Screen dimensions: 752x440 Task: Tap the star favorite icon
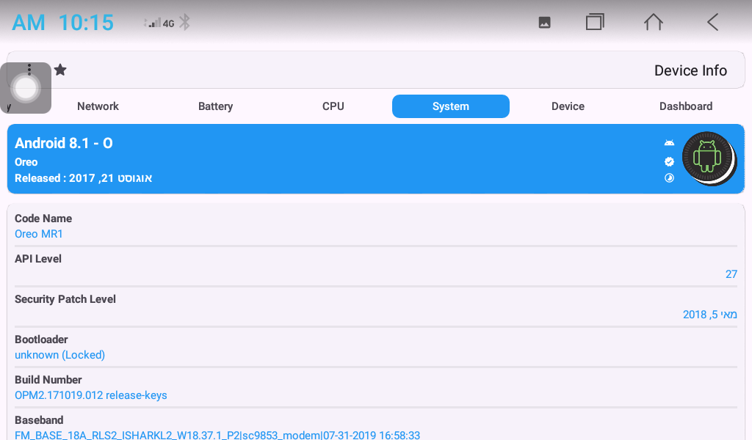[60, 70]
